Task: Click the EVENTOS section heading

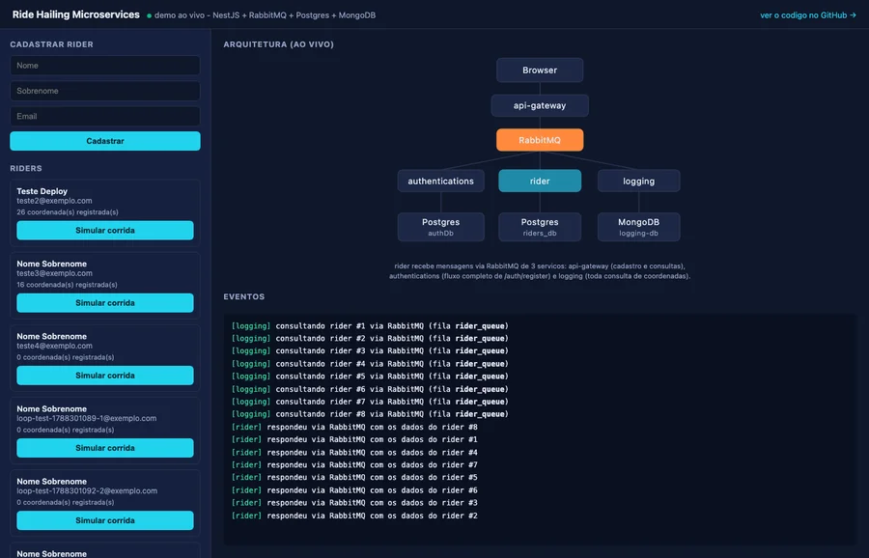Action: [x=244, y=297]
